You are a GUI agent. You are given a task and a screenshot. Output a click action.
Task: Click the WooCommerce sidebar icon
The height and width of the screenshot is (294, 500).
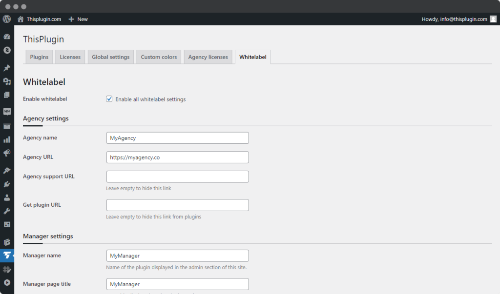7,111
